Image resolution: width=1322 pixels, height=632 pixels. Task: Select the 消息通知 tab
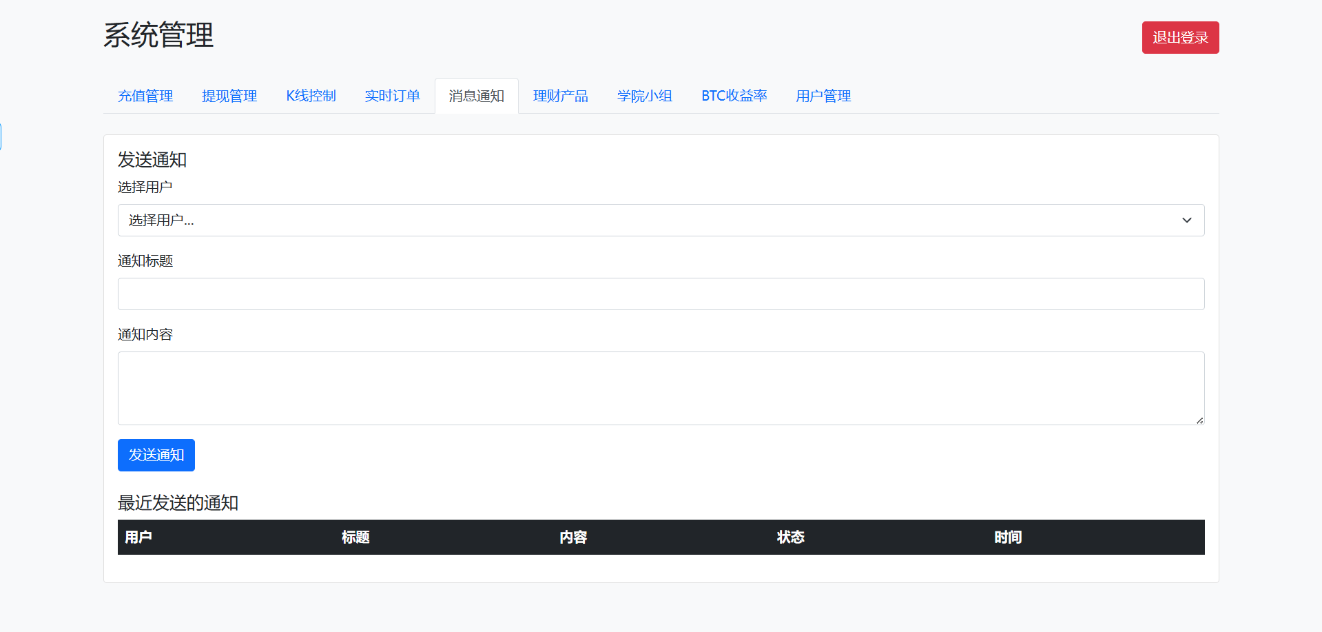pyautogui.click(x=476, y=96)
